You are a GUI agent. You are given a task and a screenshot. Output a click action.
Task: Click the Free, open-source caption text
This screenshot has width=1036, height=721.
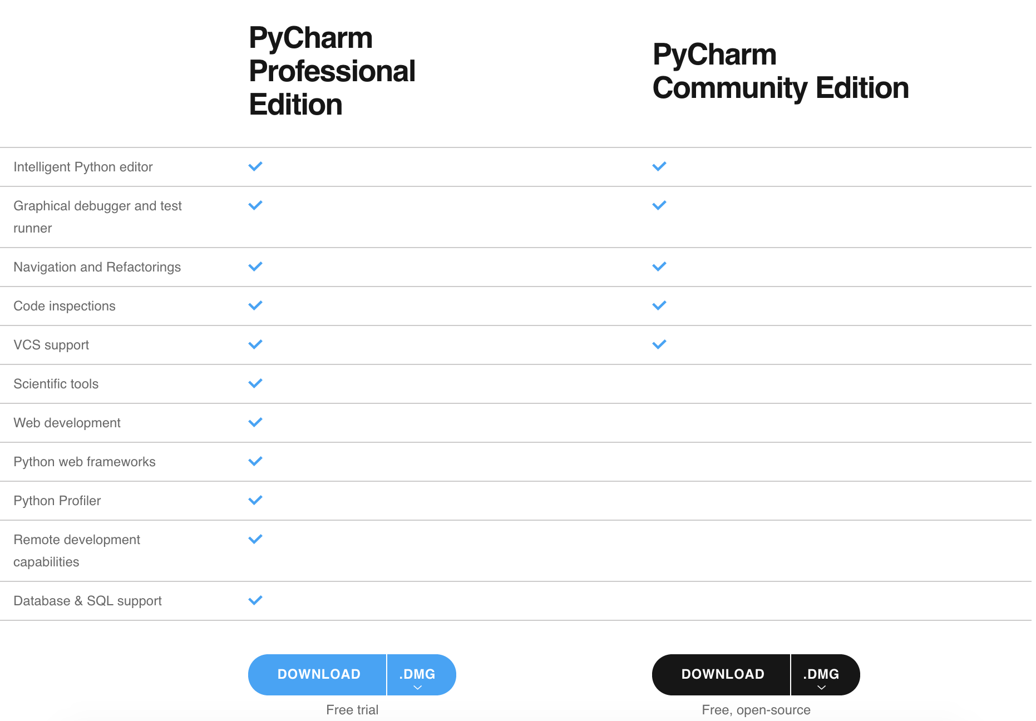point(756,710)
